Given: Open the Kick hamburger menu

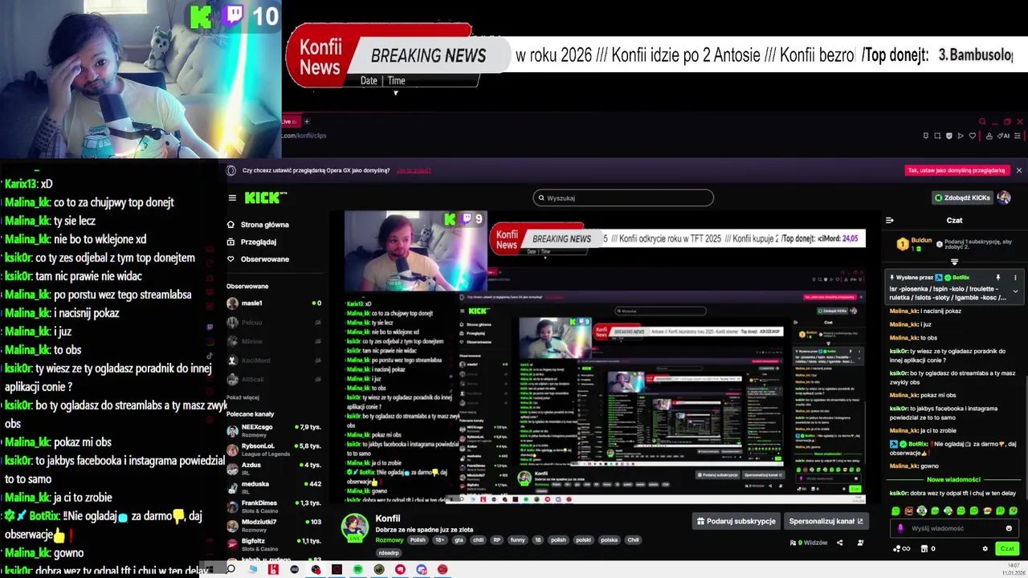Looking at the screenshot, I should 232,197.
